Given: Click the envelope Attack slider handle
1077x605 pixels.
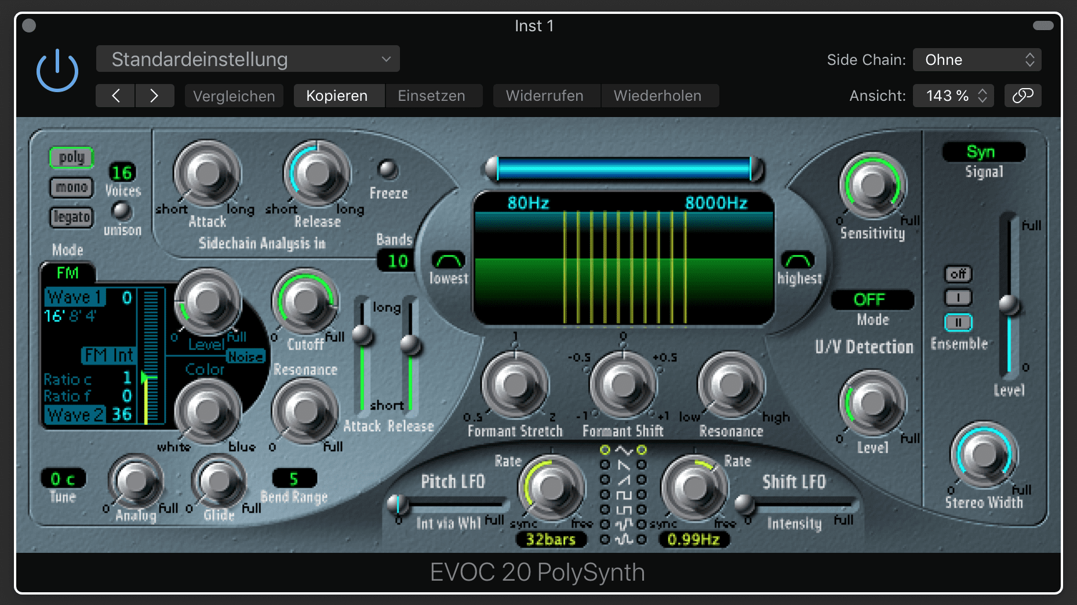Looking at the screenshot, I should point(363,334).
